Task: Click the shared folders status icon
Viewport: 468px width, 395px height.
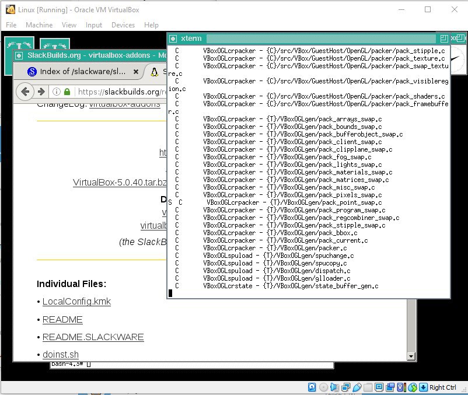Action: pos(368,387)
